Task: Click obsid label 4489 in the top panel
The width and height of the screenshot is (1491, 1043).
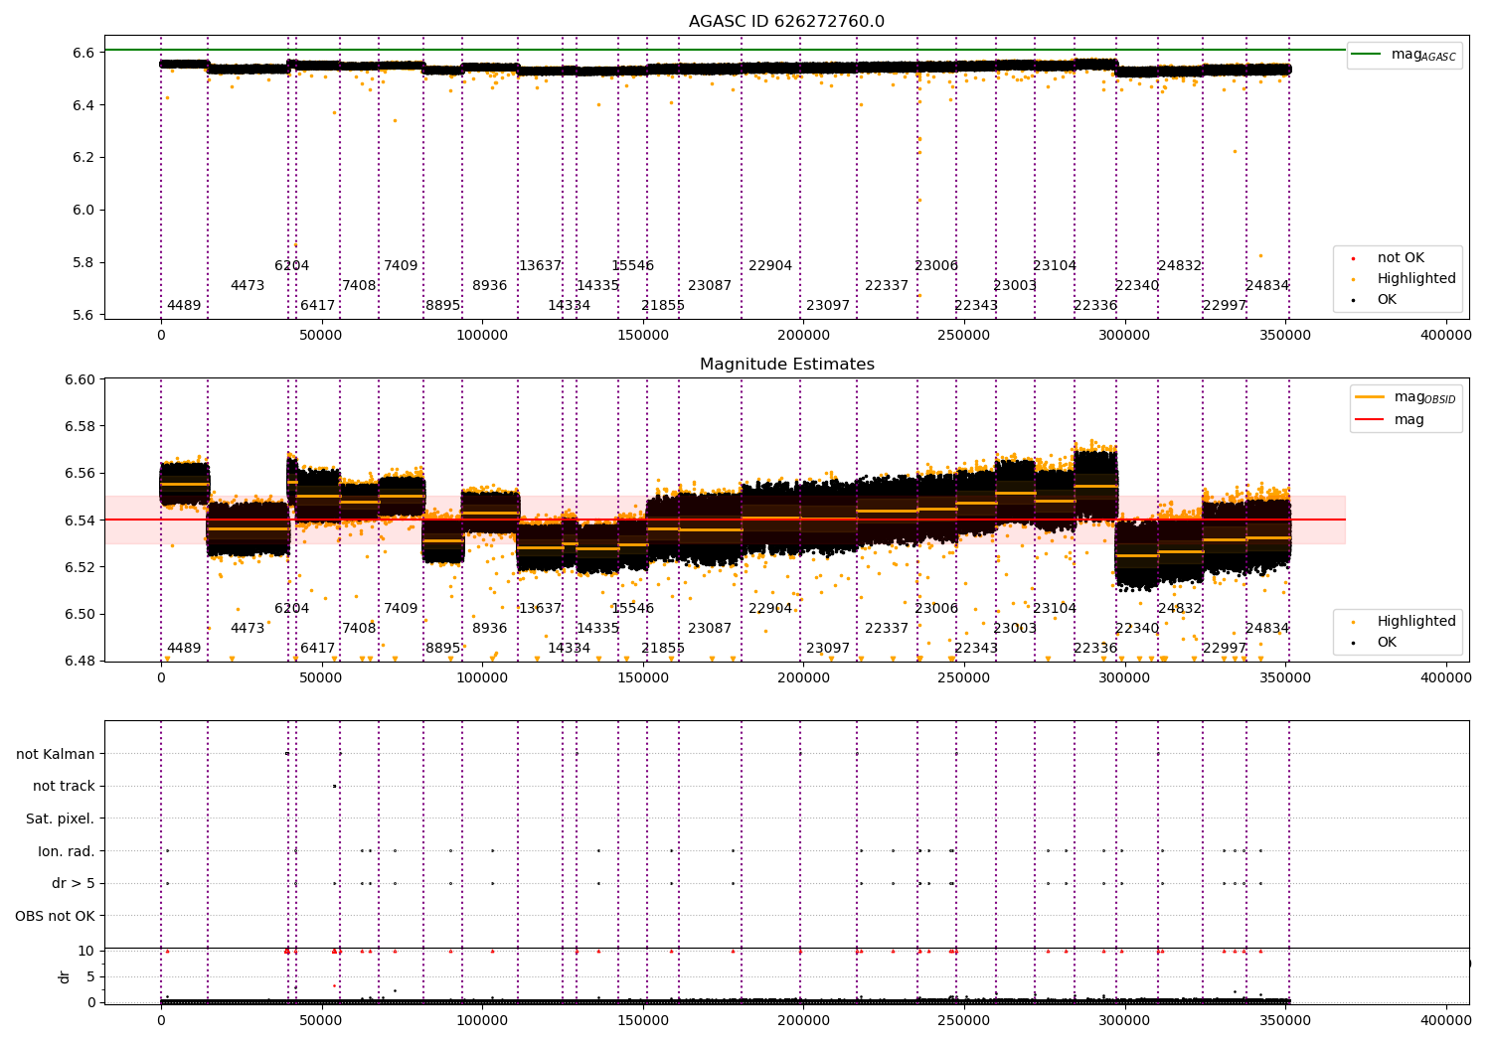Action: [x=184, y=306]
